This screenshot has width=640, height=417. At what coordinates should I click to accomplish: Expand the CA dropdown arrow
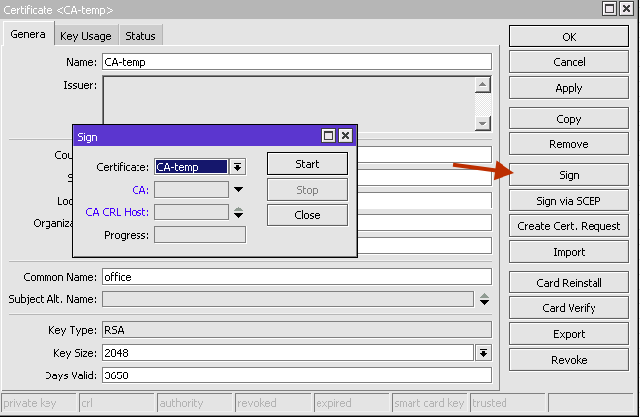point(238,189)
